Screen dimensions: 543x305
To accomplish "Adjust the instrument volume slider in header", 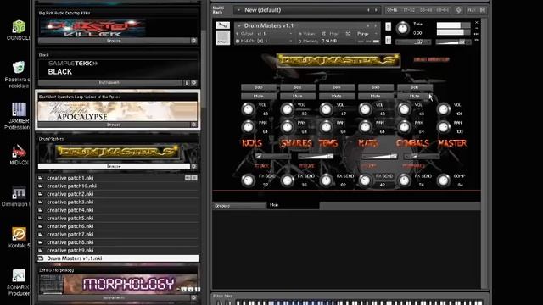I will [453, 42].
